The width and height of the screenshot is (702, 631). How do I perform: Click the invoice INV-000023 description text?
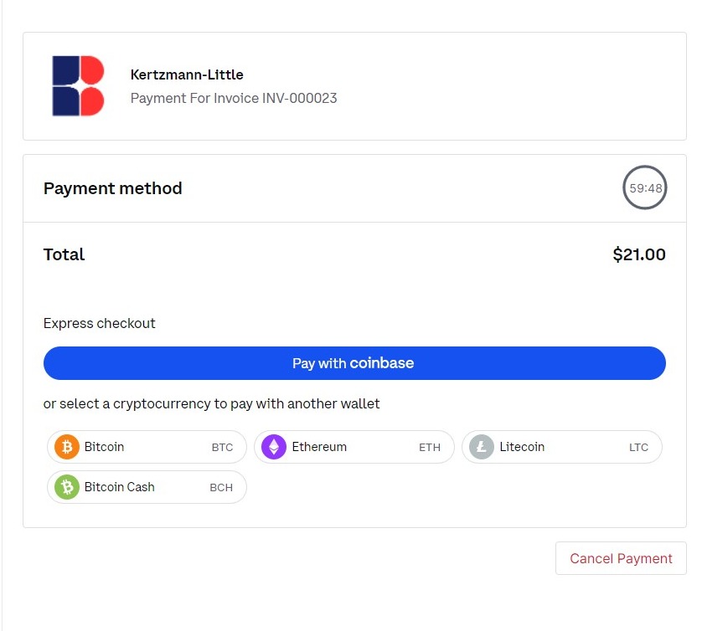pyautogui.click(x=234, y=98)
